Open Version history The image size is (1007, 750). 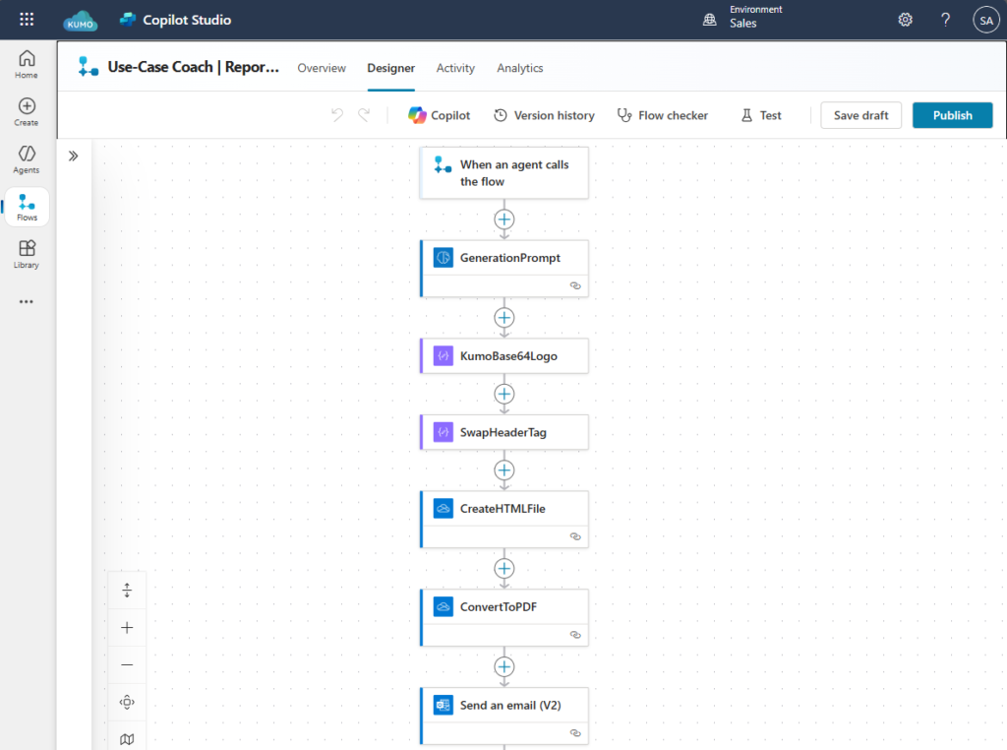pos(544,115)
